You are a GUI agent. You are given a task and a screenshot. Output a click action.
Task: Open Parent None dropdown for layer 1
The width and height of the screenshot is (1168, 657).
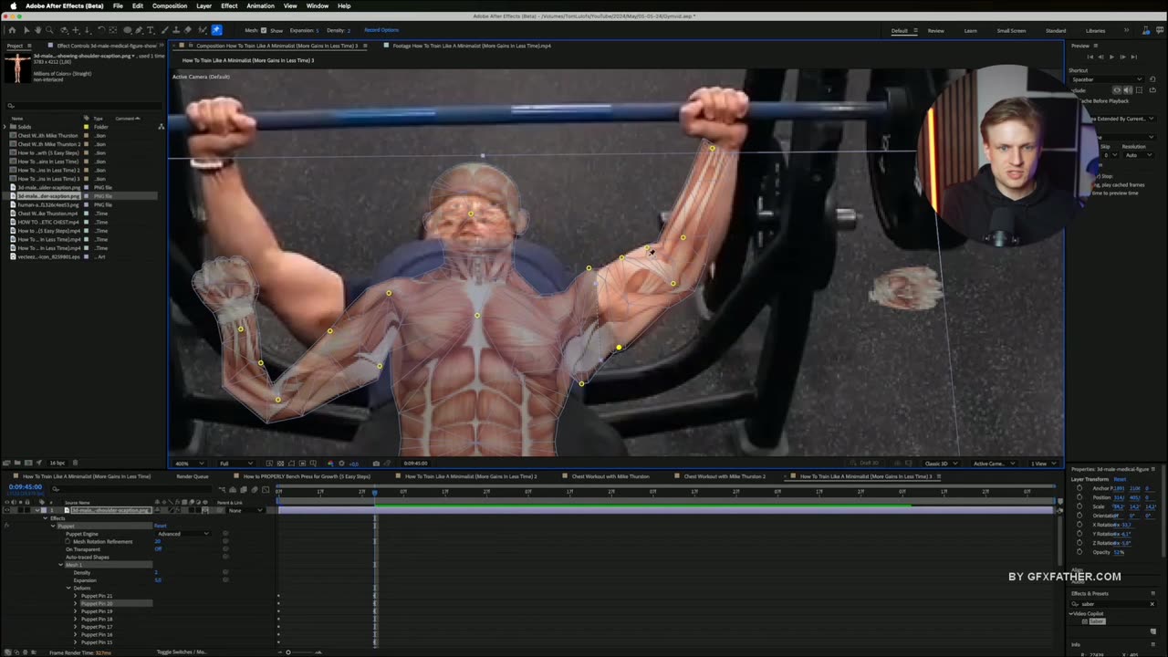coord(245,510)
